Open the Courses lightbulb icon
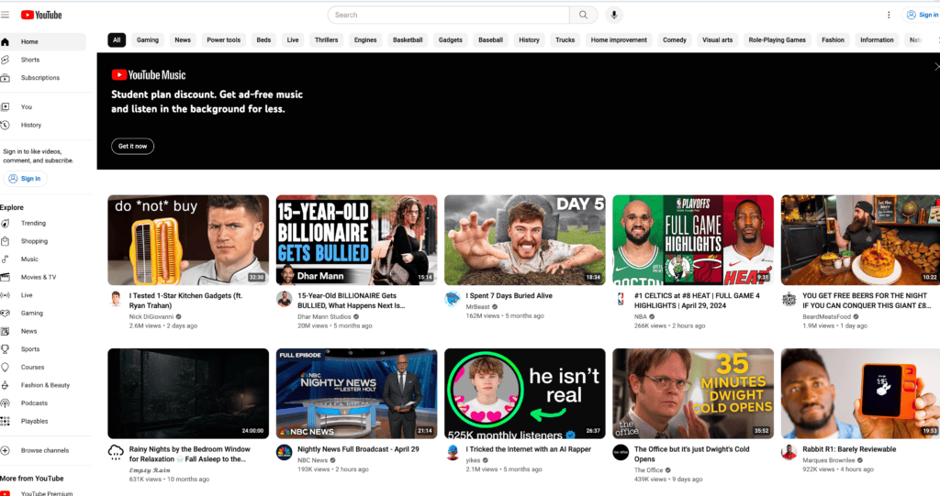This screenshot has height=496, width=940. click(6, 368)
